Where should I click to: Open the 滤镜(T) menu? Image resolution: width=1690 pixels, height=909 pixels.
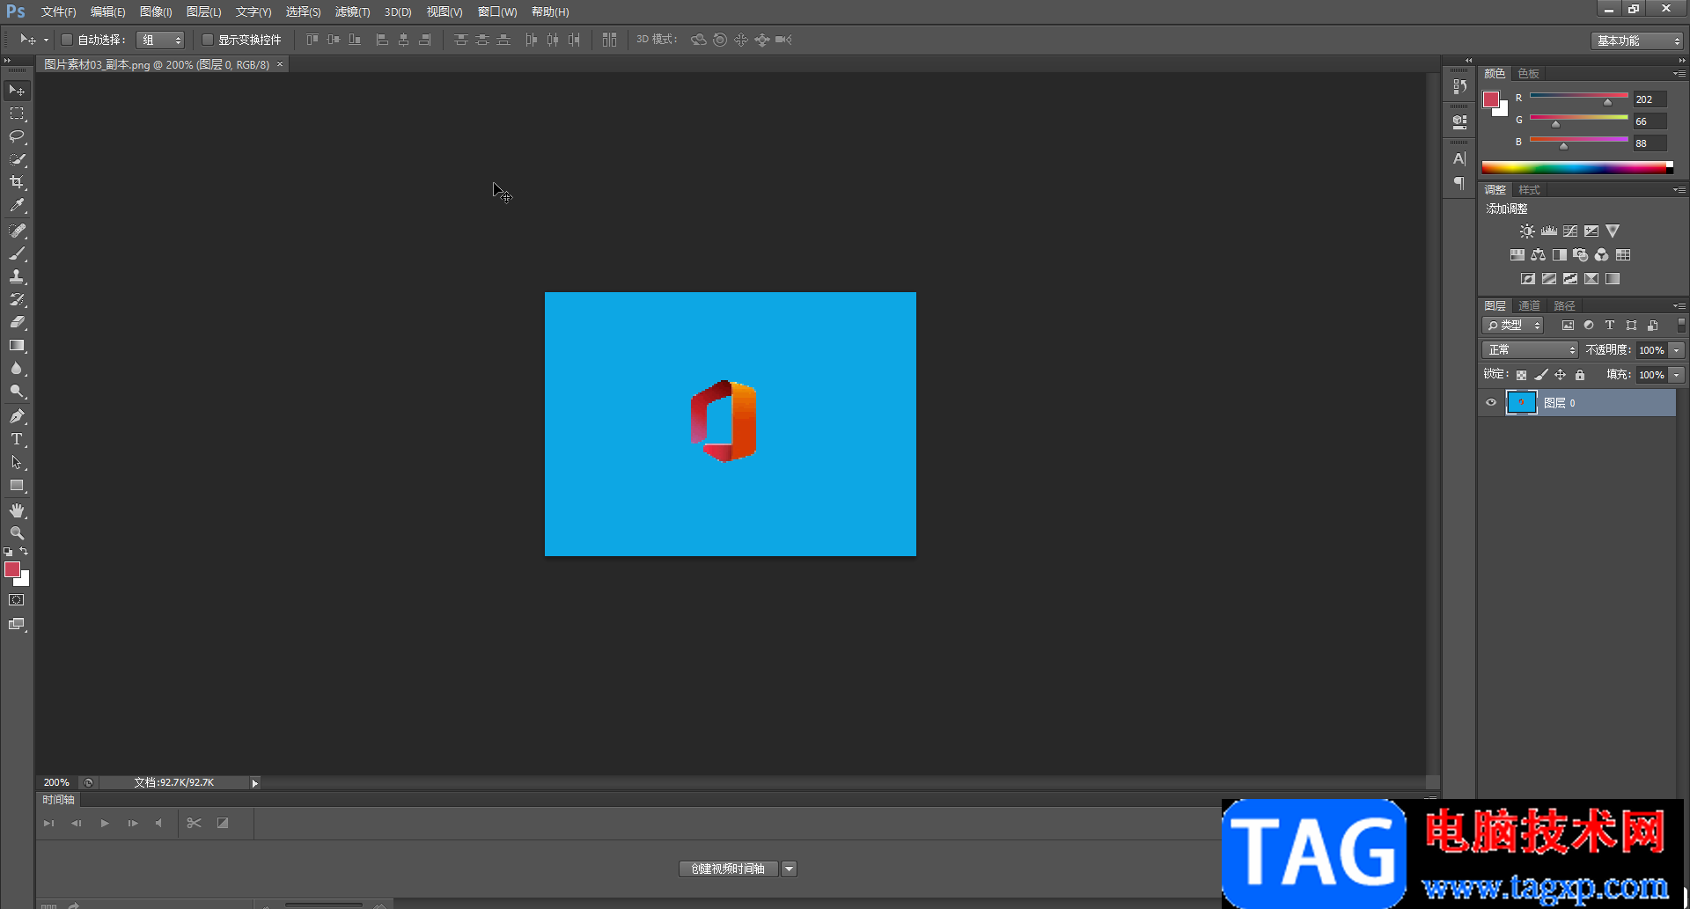point(352,12)
